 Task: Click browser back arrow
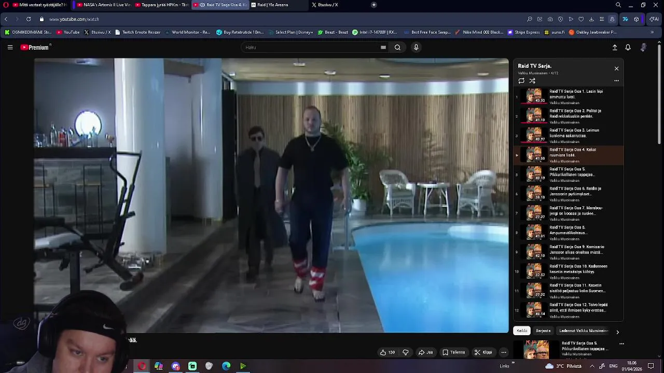click(6, 19)
